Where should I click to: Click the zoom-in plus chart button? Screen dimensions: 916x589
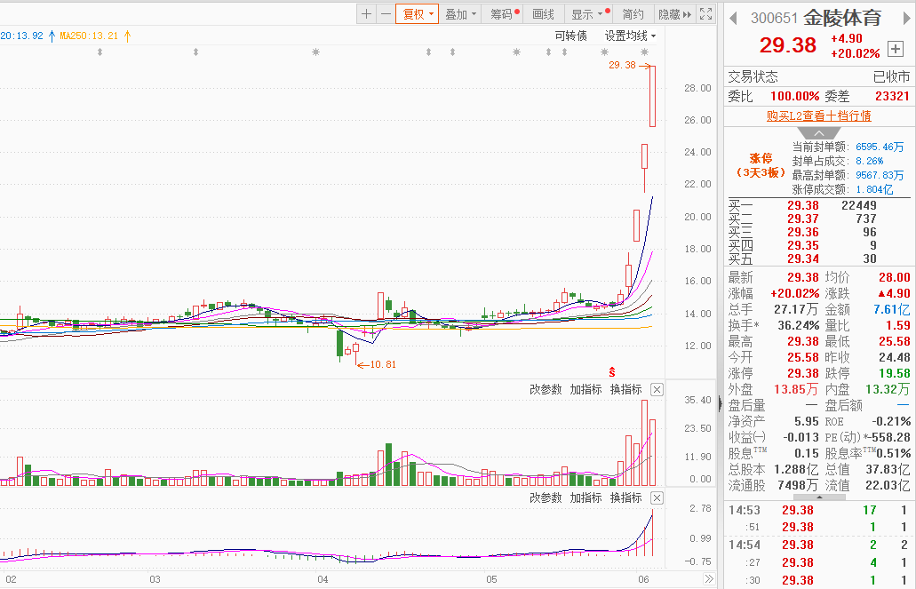tap(366, 14)
